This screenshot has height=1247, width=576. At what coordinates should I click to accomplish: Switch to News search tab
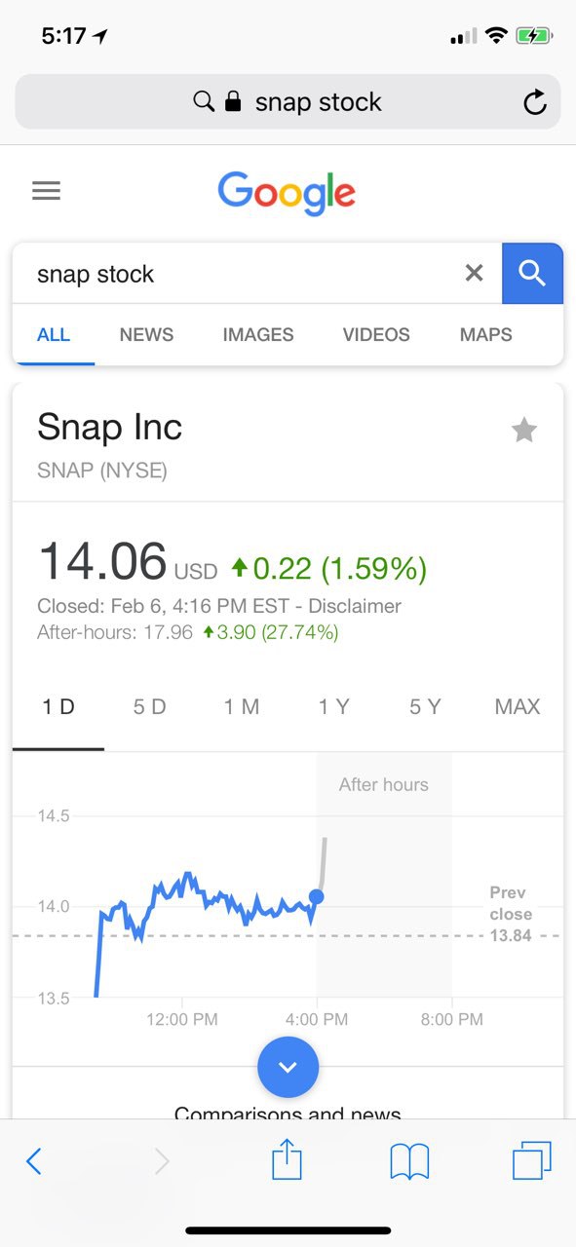point(146,334)
